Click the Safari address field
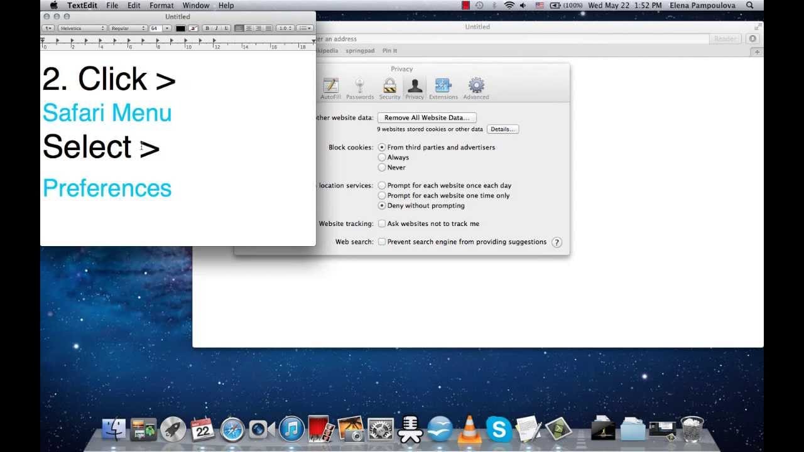Image resolution: width=804 pixels, height=452 pixels. 512,39
